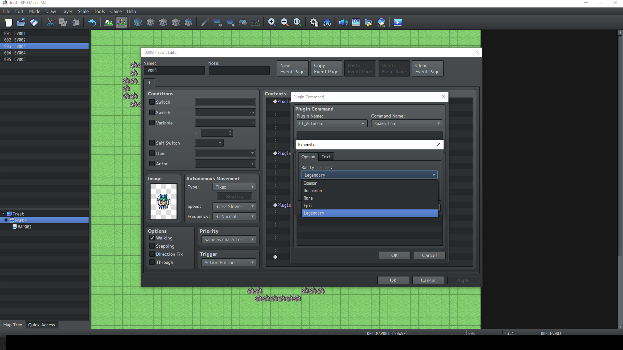The image size is (623, 350).
Task: Open the Tools menu
Action: click(x=99, y=11)
